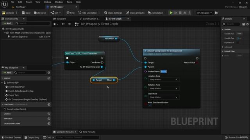Screen dimensions: 250x140
Task: Open Hide Unrelated options dots
Action: [99, 13]
